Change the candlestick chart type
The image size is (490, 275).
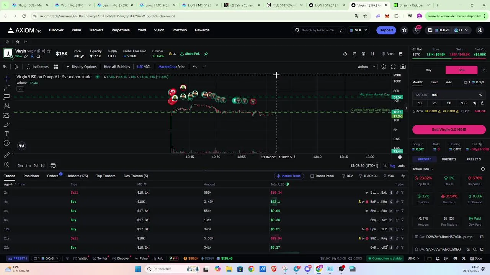pos(16,67)
